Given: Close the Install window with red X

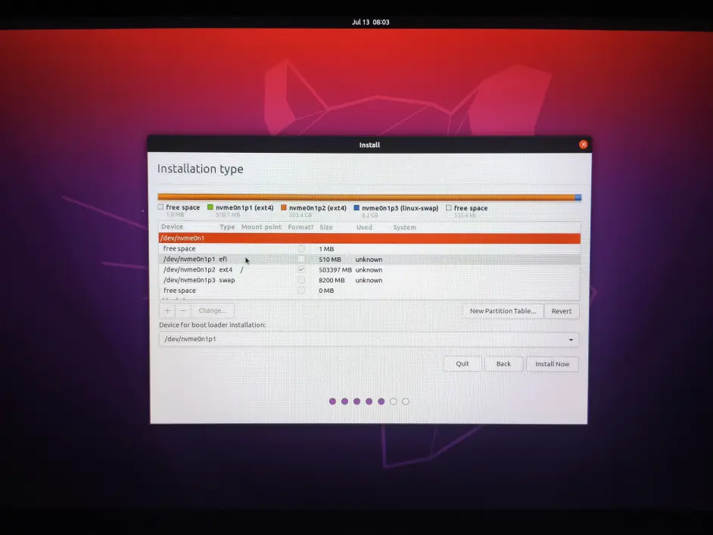Looking at the screenshot, I should point(583,145).
